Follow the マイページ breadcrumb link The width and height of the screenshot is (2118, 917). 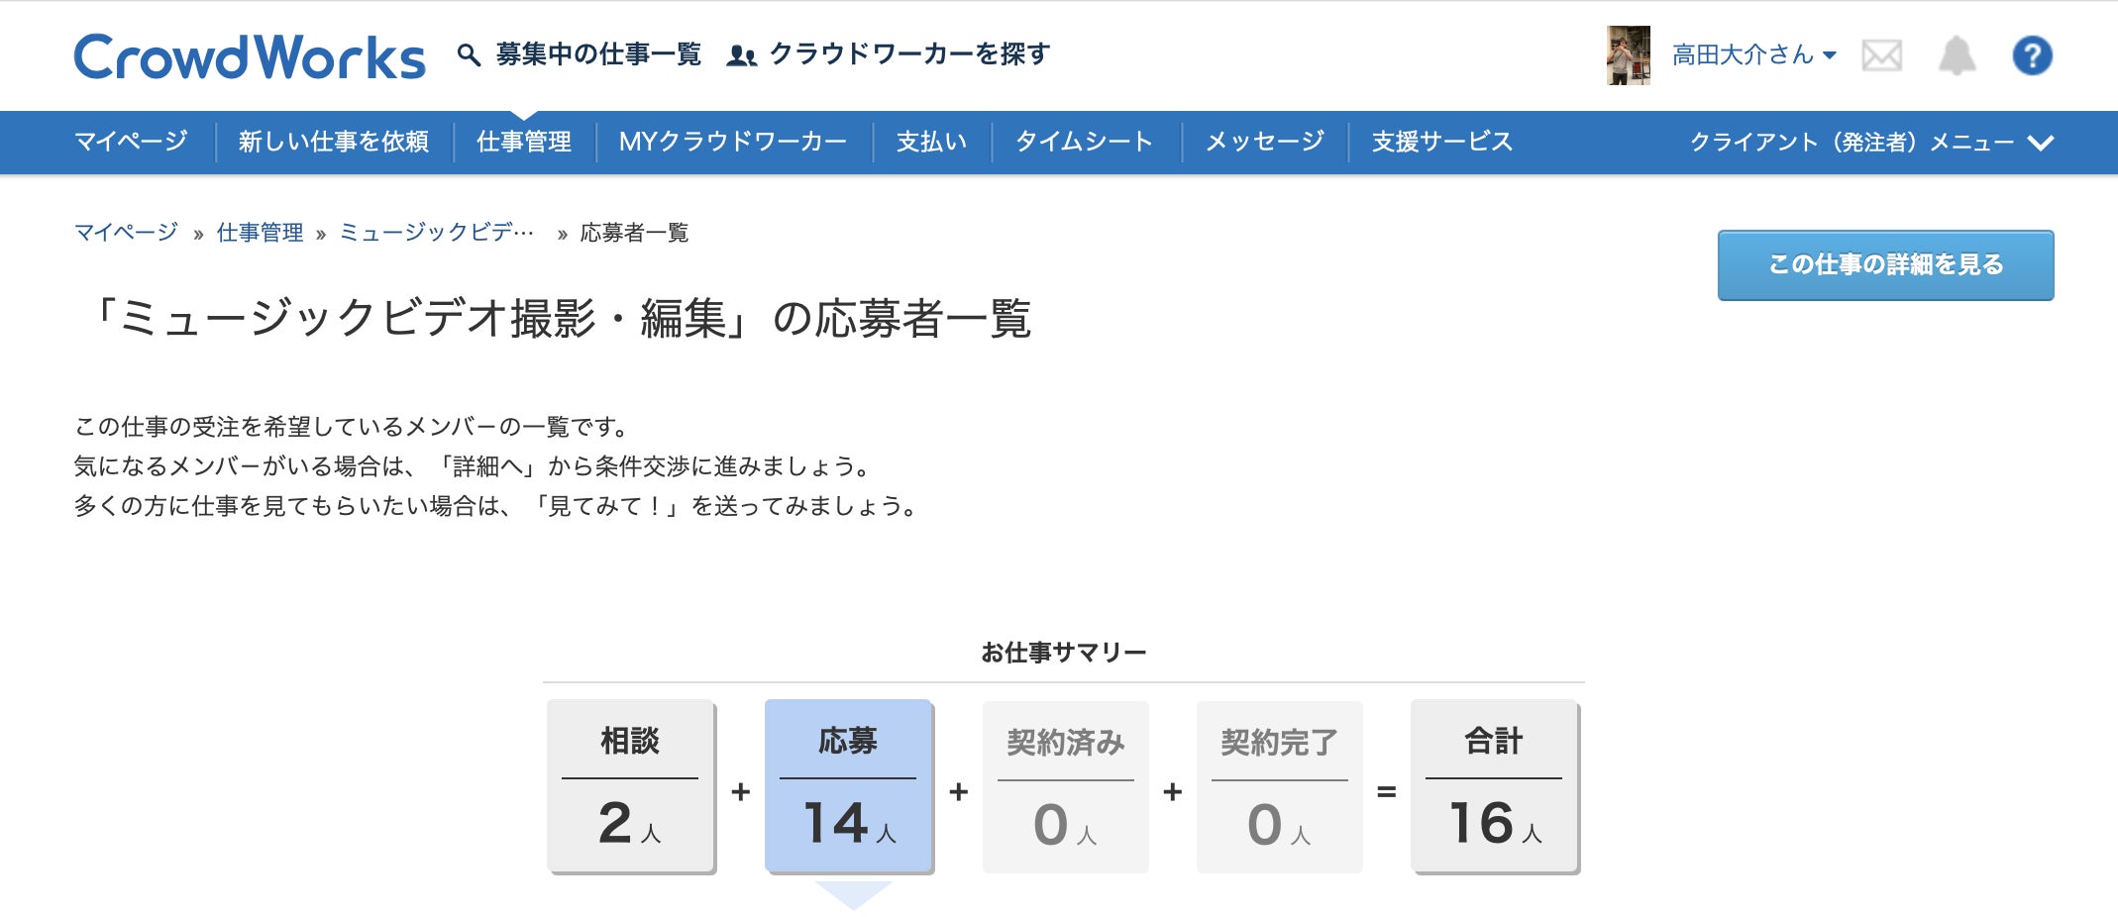click(126, 233)
